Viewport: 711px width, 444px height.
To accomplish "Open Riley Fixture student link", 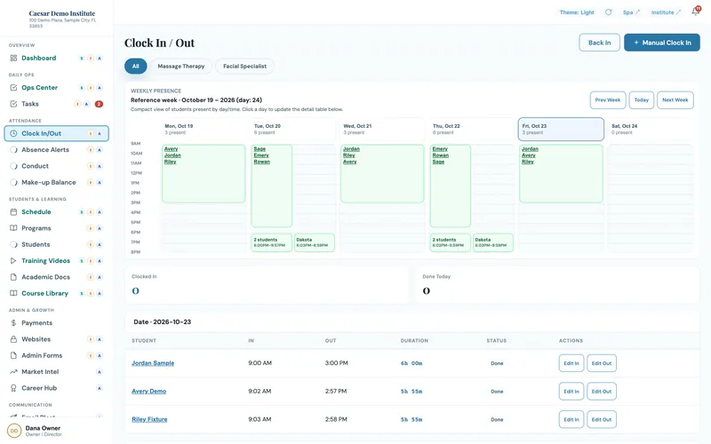I will [x=149, y=419].
